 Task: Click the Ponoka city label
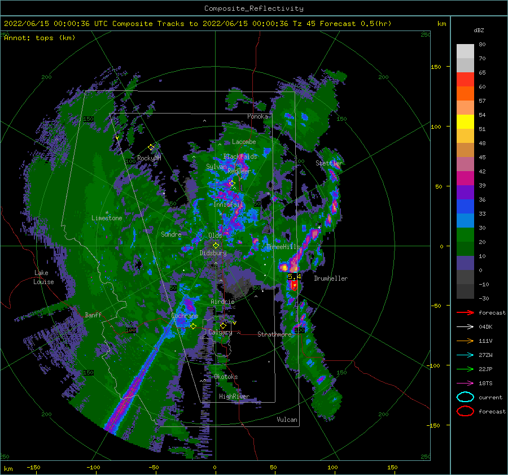[257, 116]
